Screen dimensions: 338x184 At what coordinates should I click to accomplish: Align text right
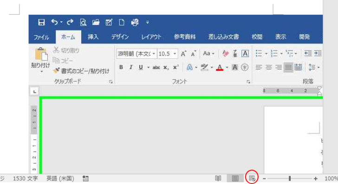[279, 68]
